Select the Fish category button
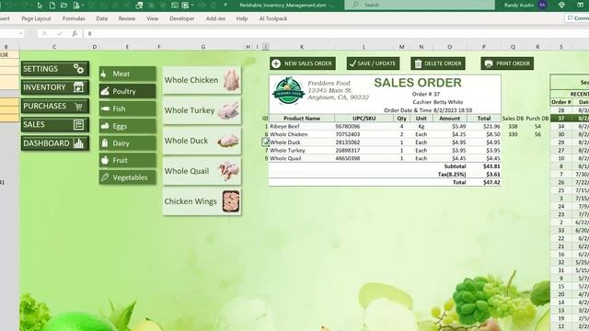Viewport: 589px width, 331px height. (127, 108)
